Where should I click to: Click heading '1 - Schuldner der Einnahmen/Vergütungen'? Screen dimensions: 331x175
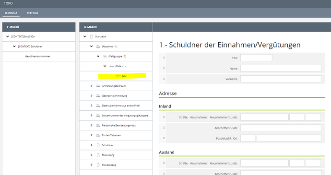click(x=230, y=45)
